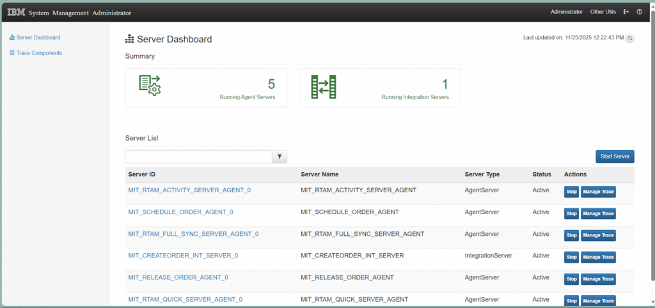Image resolution: width=655 pixels, height=308 pixels.
Task: Expand the Other Utils menu
Action: point(603,12)
